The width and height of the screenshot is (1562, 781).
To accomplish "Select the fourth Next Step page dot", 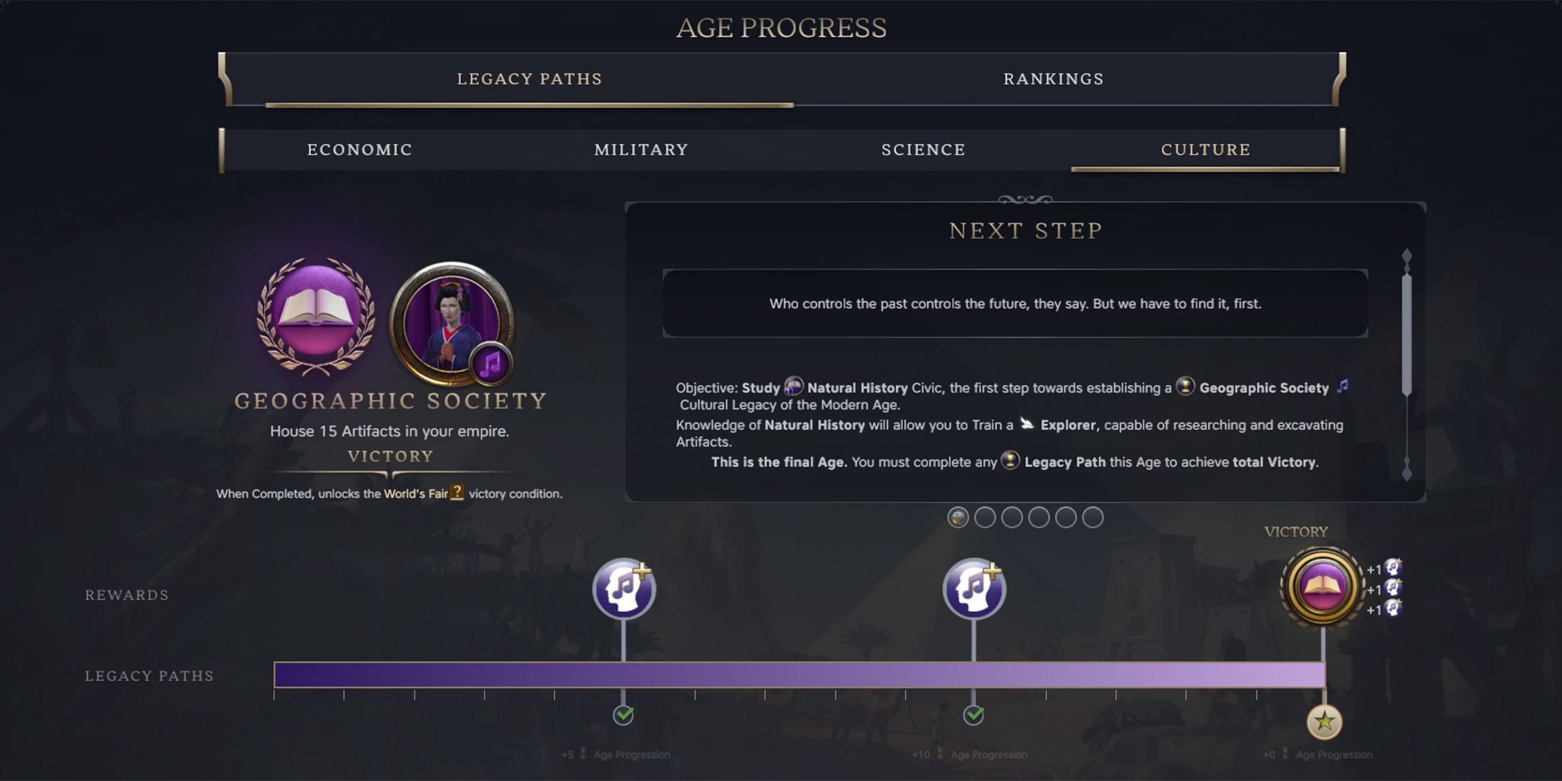I will (x=1039, y=518).
